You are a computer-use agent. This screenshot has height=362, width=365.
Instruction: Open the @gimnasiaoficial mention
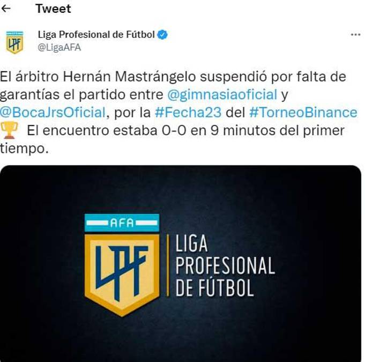click(222, 94)
